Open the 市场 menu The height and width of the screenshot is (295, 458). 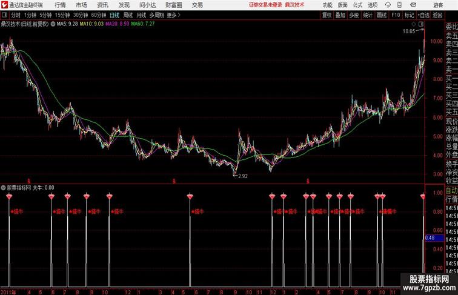82,5
